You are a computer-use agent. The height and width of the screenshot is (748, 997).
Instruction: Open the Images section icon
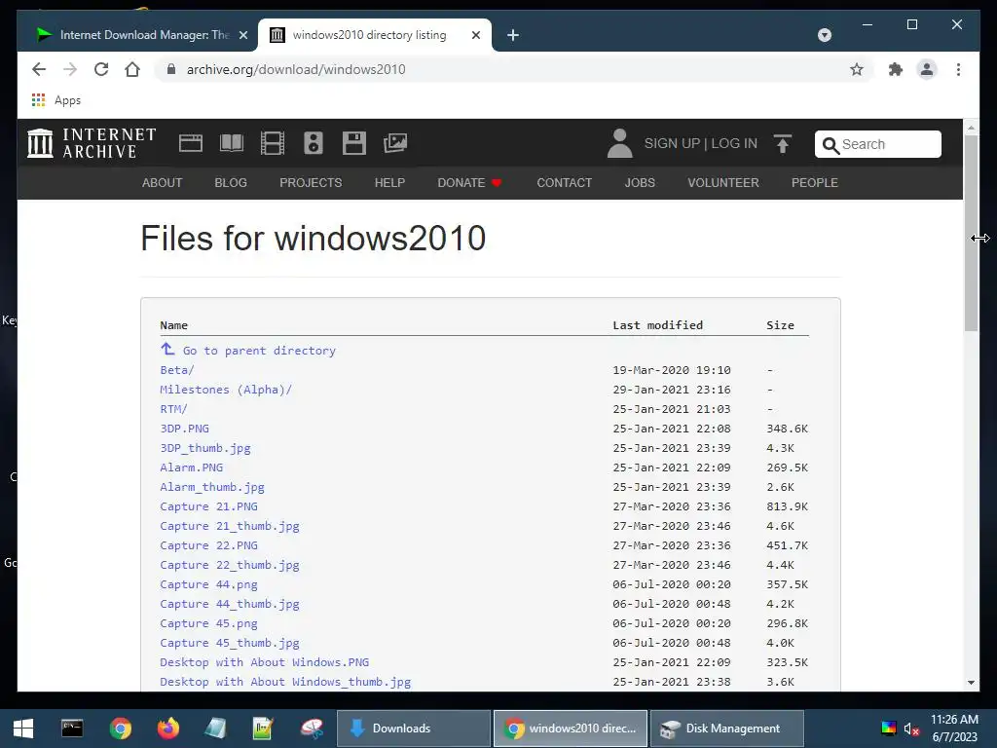(395, 143)
